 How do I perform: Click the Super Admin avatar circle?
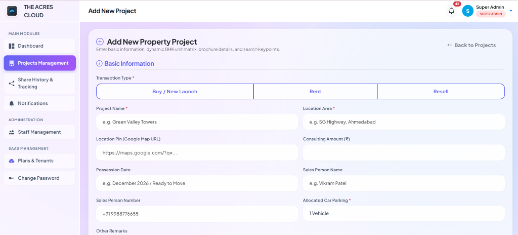(467, 11)
